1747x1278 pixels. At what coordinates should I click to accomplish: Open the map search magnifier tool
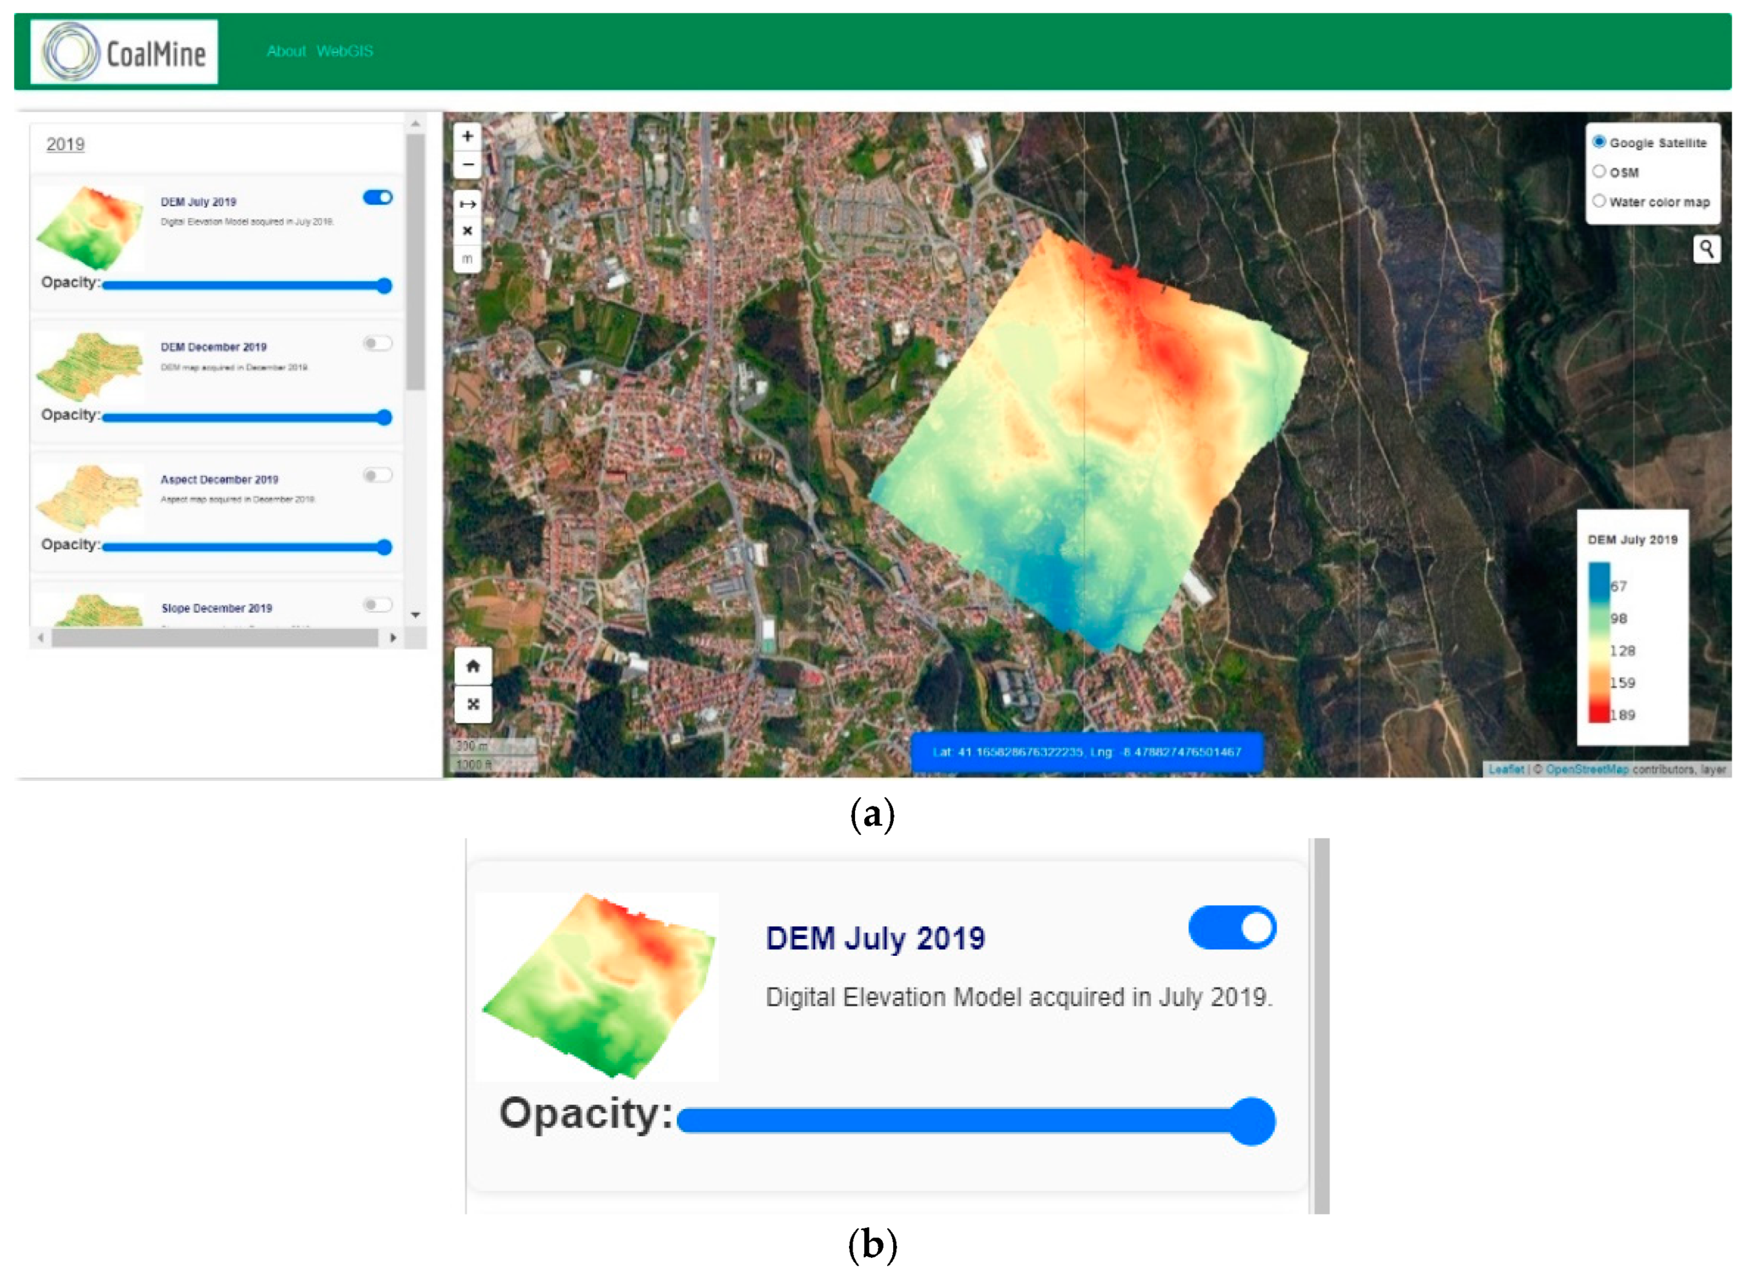click(1706, 249)
